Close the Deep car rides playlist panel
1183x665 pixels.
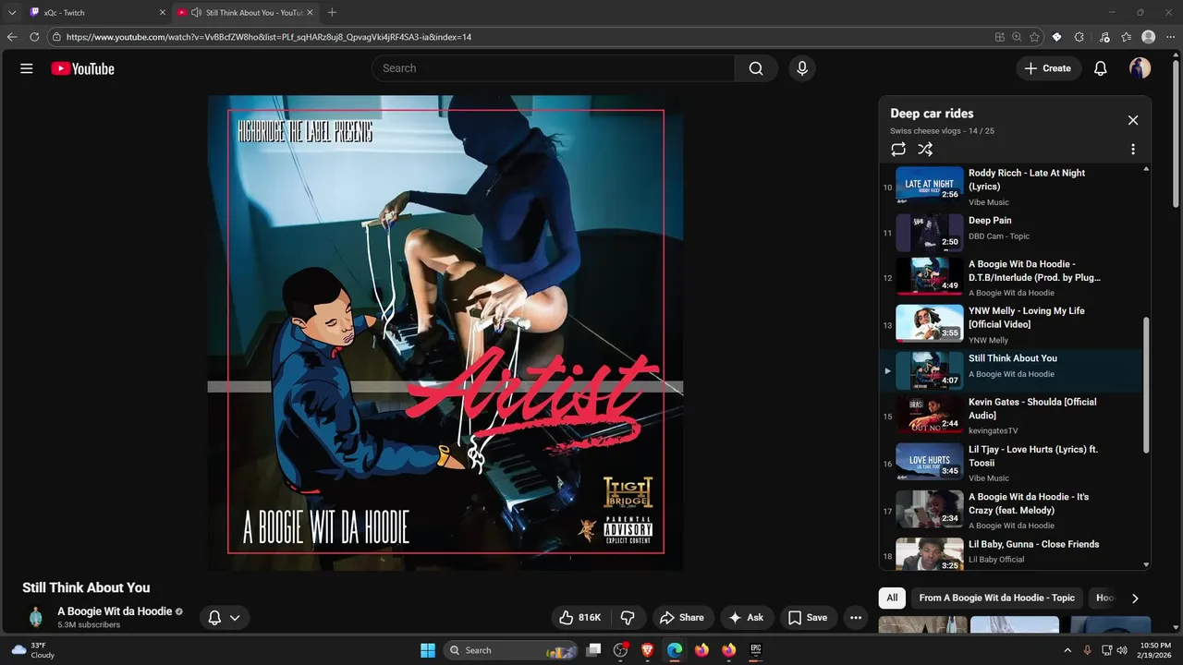1133,120
